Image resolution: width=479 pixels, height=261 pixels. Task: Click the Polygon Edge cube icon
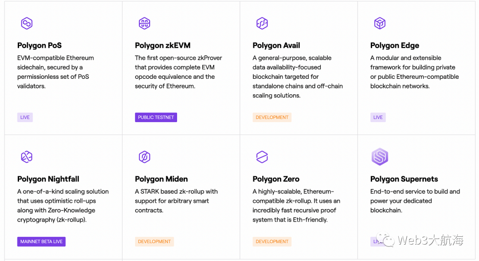(x=380, y=23)
